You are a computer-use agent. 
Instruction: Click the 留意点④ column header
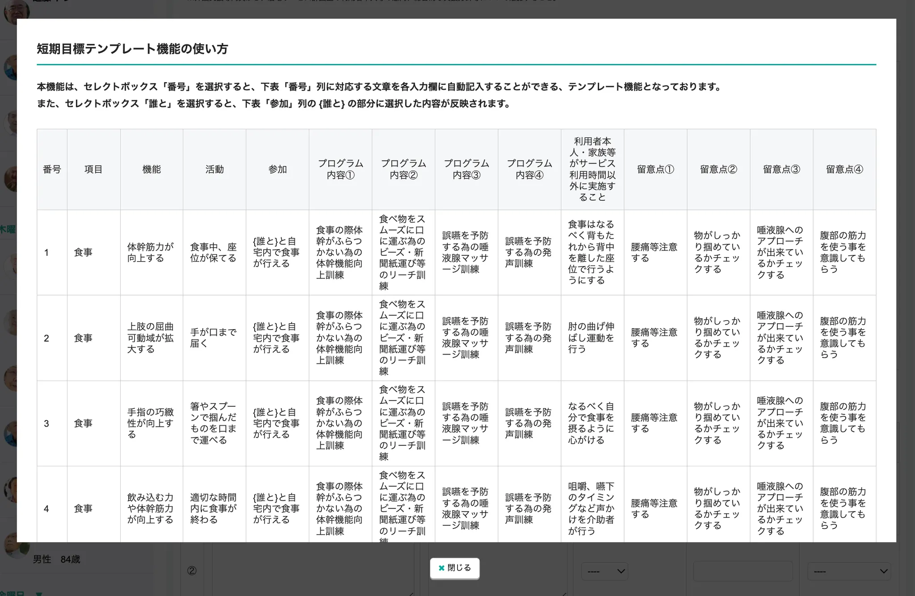844,169
